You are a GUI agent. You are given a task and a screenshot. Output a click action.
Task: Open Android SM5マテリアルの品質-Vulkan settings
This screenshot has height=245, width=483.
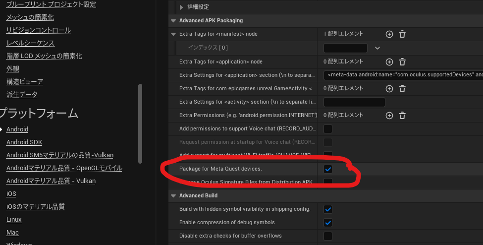tap(60, 155)
